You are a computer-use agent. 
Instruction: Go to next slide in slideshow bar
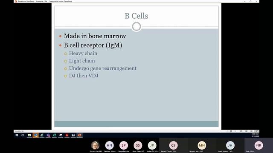pyautogui.click(x=235, y=131)
